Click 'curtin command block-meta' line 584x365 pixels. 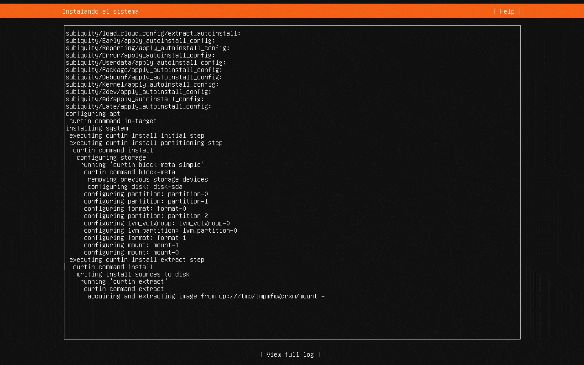pos(130,172)
